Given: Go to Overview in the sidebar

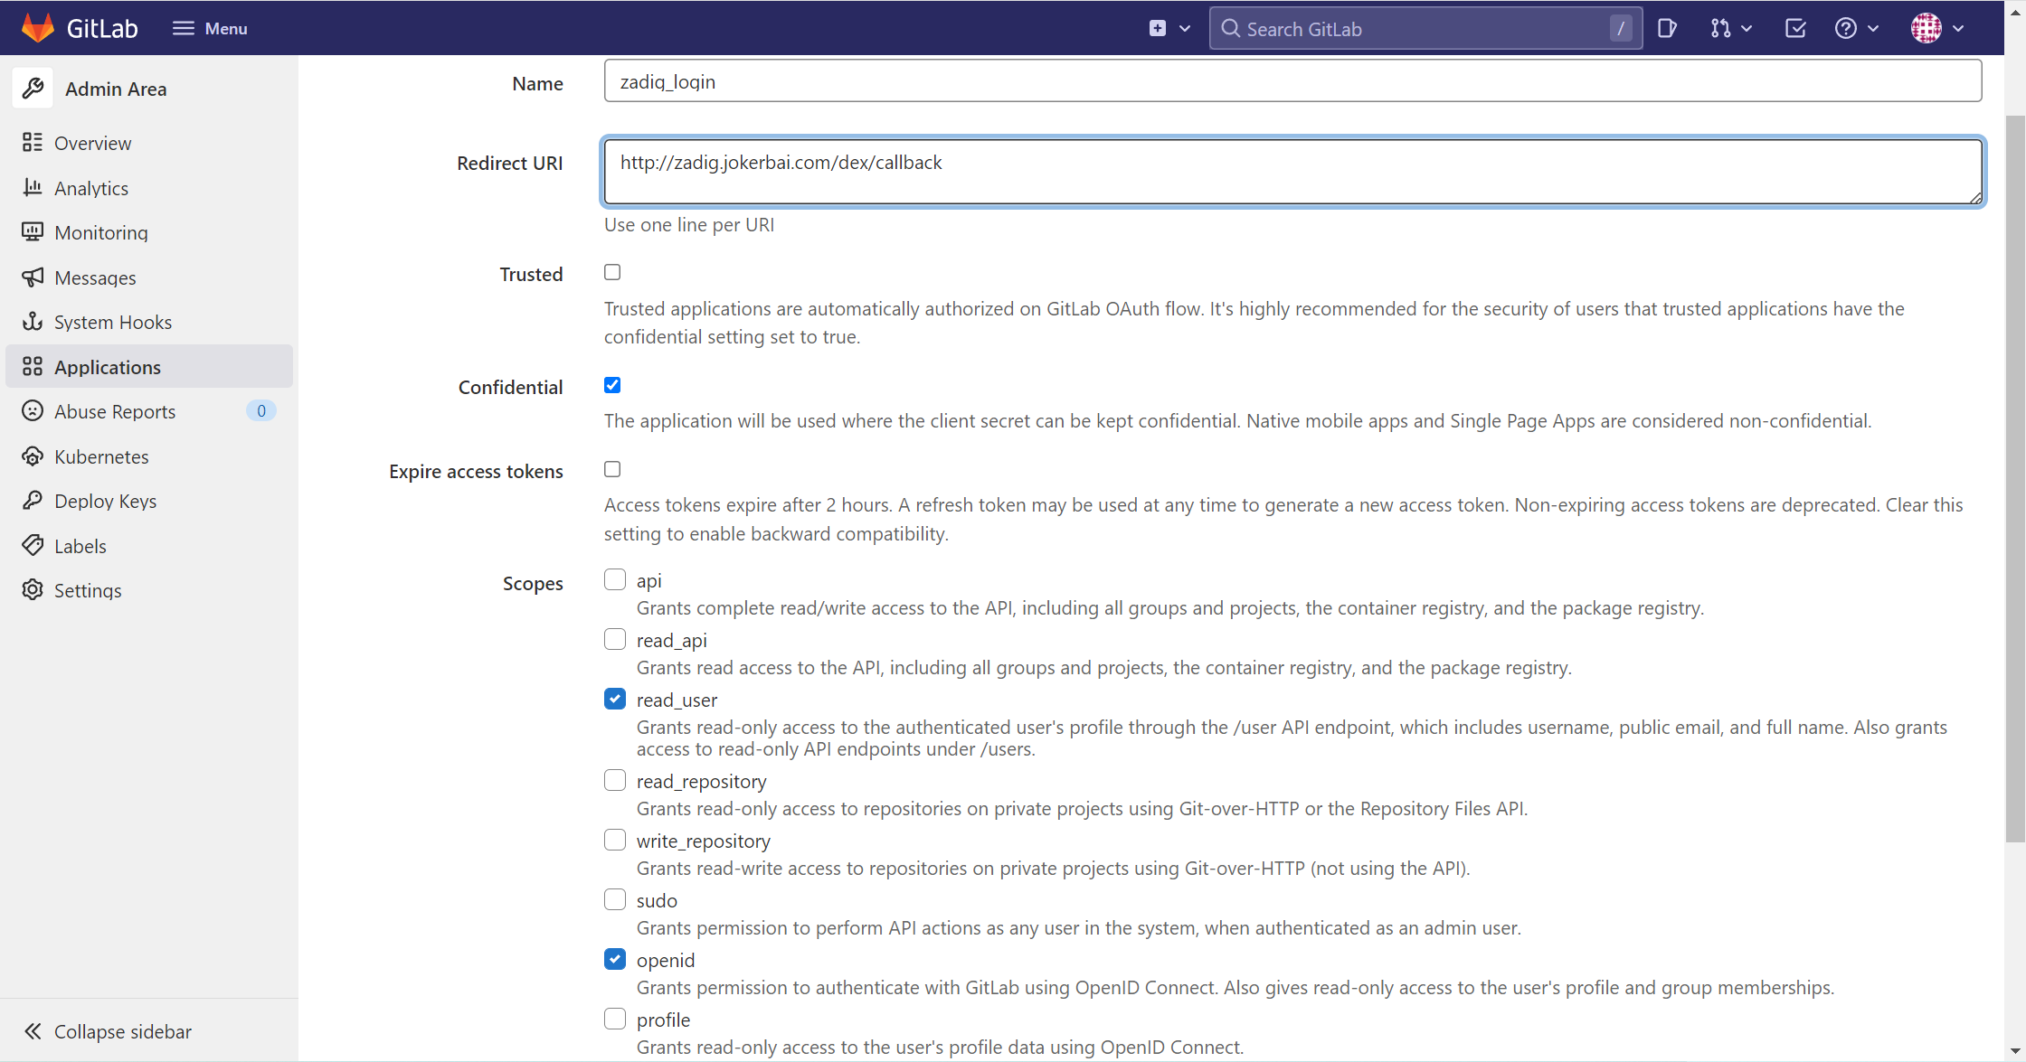Looking at the screenshot, I should (149, 143).
